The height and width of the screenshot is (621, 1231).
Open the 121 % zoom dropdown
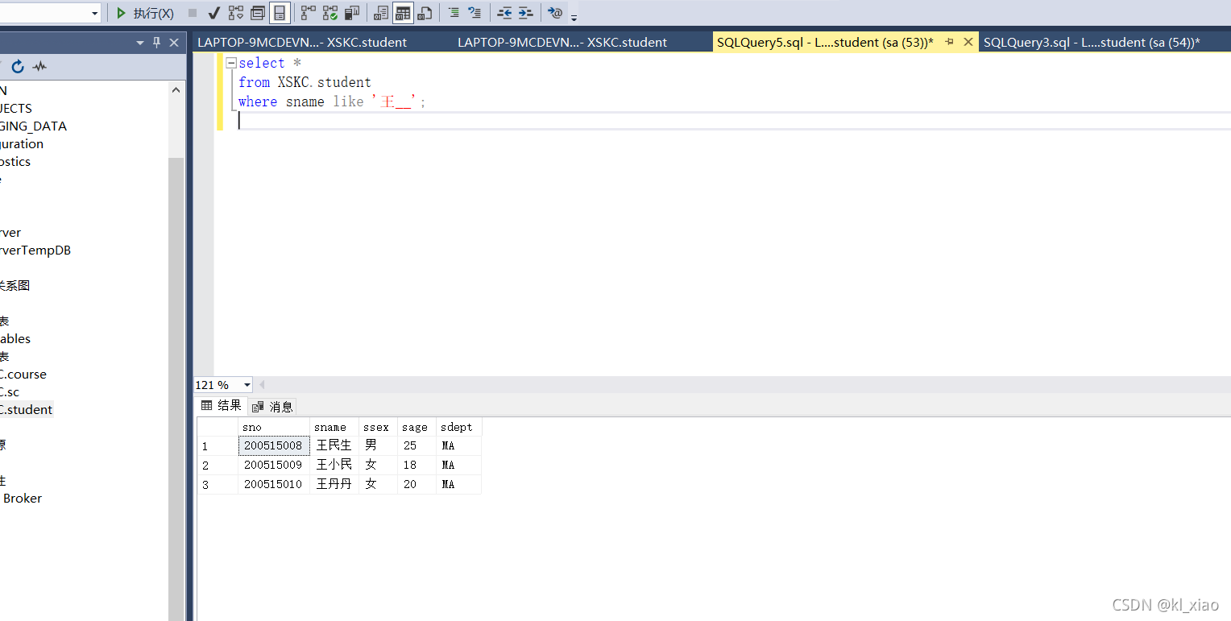click(x=247, y=385)
